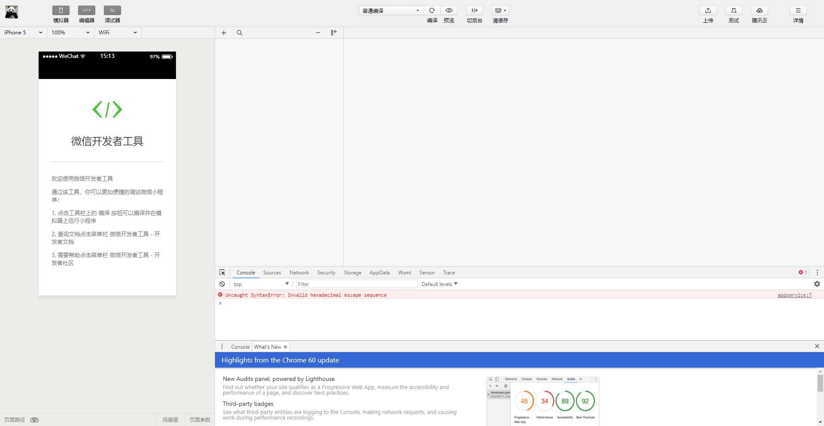Open the WiFi network type dropdown
The width and height of the screenshot is (824, 426).
click(x=118, y=33)
